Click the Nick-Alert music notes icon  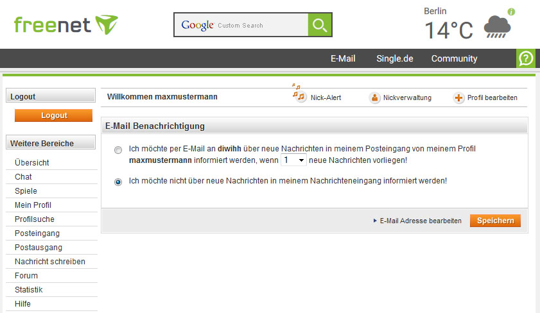[299, 93]
